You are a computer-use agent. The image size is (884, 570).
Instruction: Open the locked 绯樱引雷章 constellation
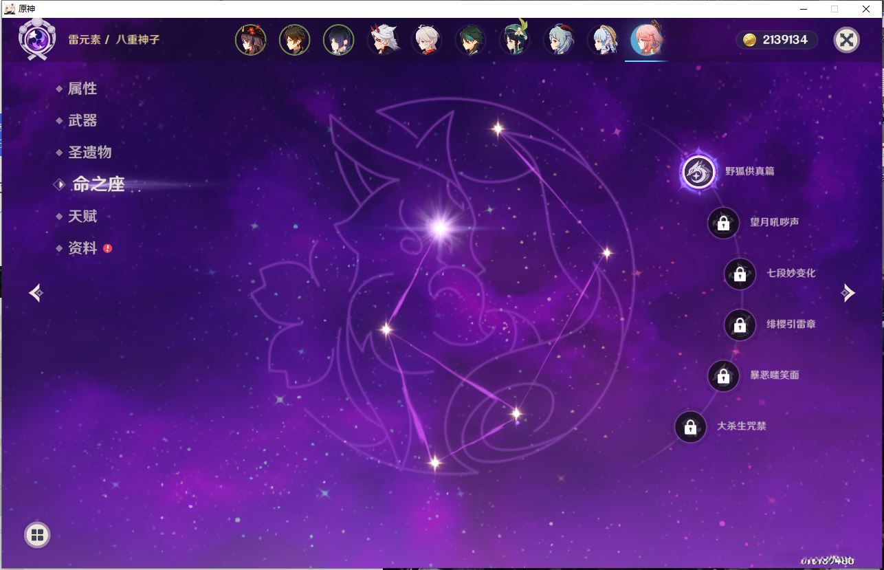pyautogui.click(x=739, y=325)
